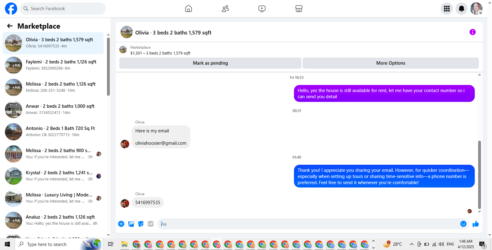This screenshot has height=250, width=492.
Task: Click the small Marketplace listing thumbnail
Action: tap(123, 50)
